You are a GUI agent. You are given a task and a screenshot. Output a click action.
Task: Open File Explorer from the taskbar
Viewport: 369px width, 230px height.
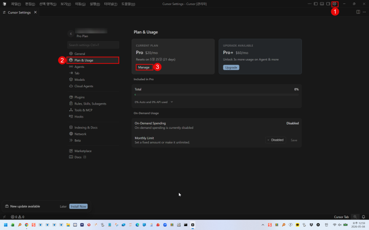coord(68,225)
